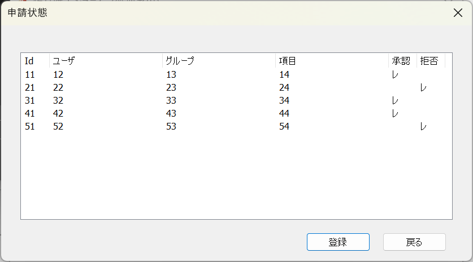473x262 pixels.
Task: Click the 項目 column header
Action: click(332, 61)
